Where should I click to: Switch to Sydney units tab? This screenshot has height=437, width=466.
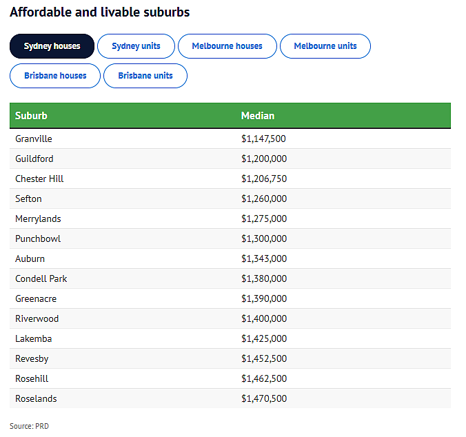click(136, 46)
